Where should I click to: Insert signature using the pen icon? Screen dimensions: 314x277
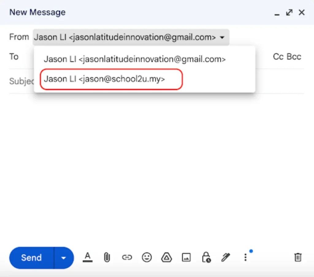pyautogui.click(x=225, y=257)
